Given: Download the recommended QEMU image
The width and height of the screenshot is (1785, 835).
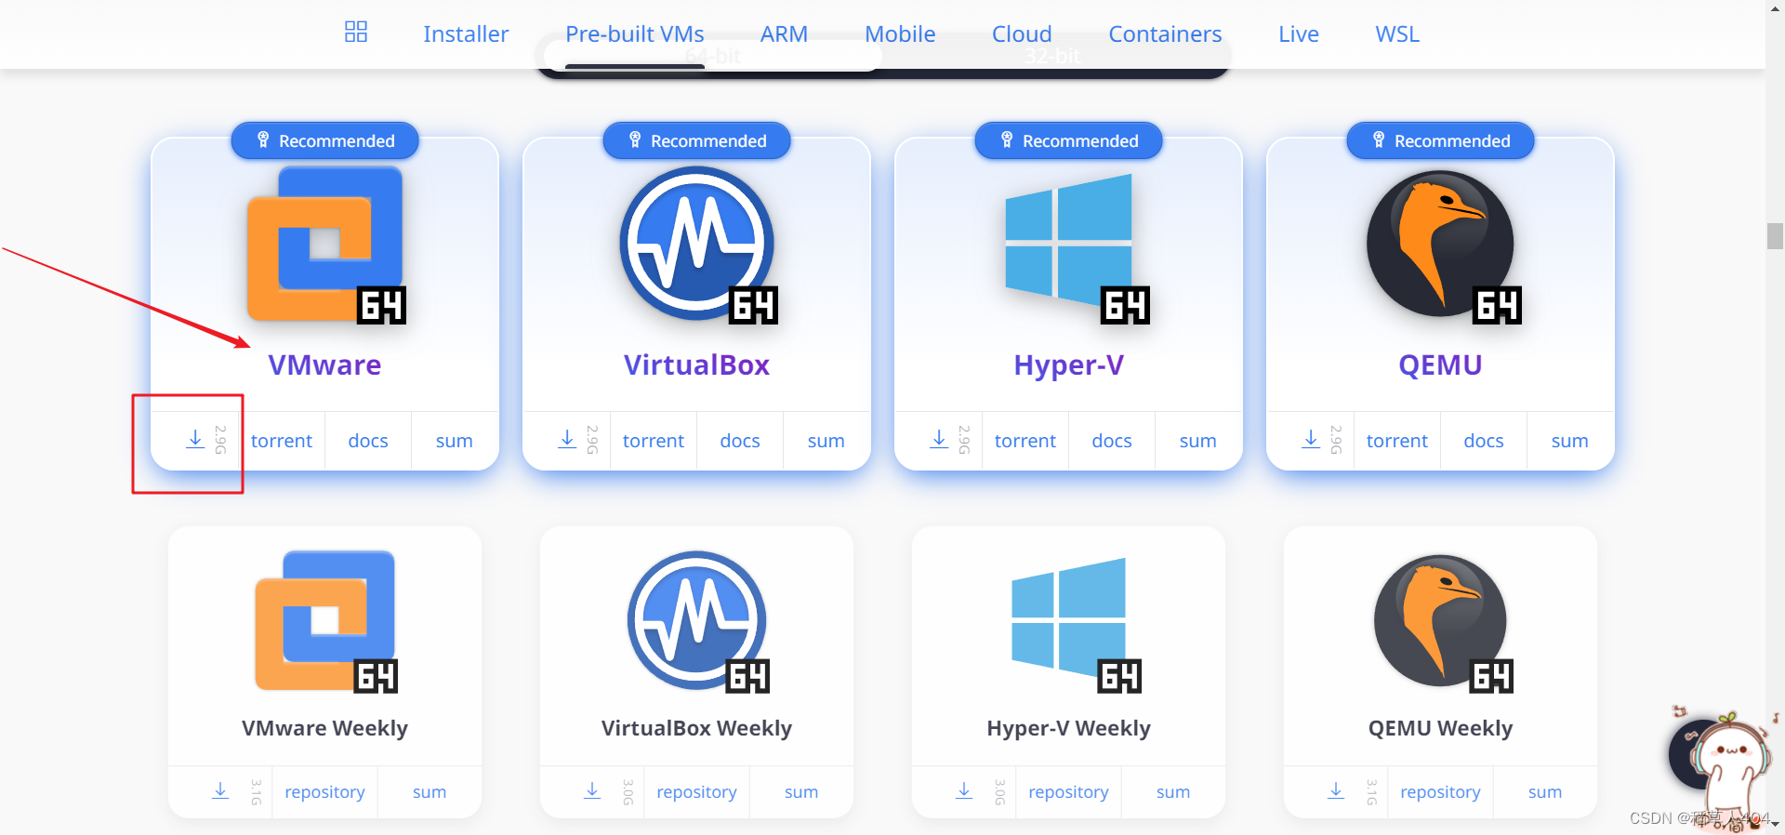Looking at the screenshot, I should (1311, 440).
